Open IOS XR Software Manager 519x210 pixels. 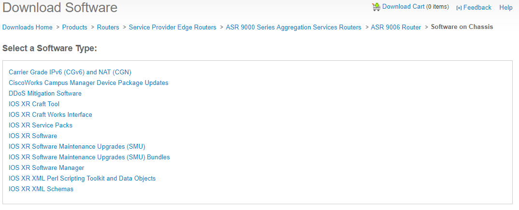point(46,168)
